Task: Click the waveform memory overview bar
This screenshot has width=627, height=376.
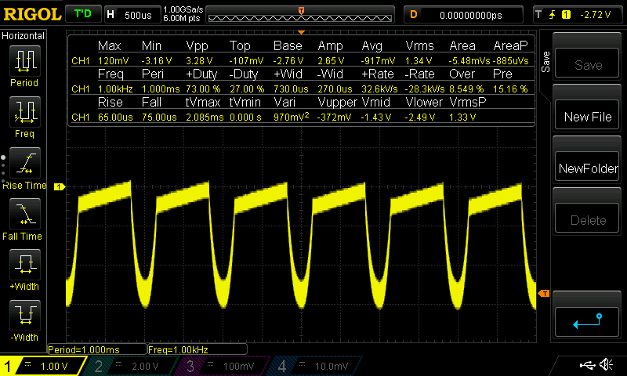Action: pos(300,15)
